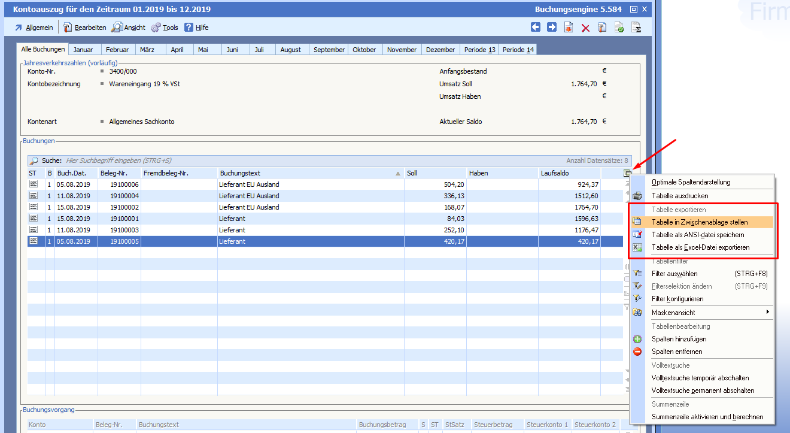Choose Tabelle als Excel-Datei exportieren
790x433 pixels.
(700, 247)
